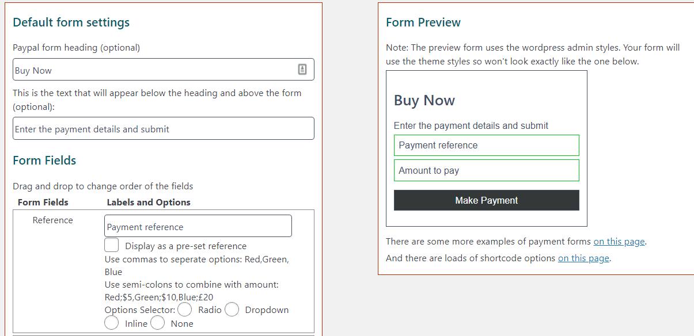The image size is (694, 336).
Task: Click the 'Drag and drop to change order' text
Action: coord(103,186)
